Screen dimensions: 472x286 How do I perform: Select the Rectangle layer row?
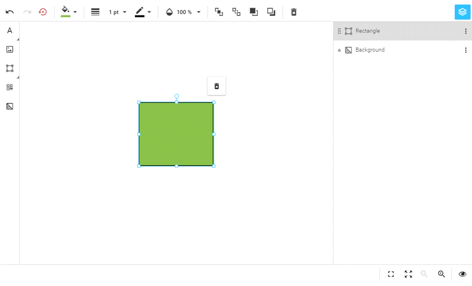(x=403, y=31)
